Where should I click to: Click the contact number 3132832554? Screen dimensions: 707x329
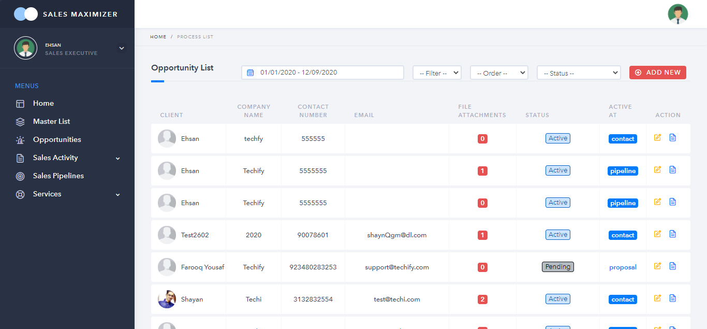[x=313, y=299]
